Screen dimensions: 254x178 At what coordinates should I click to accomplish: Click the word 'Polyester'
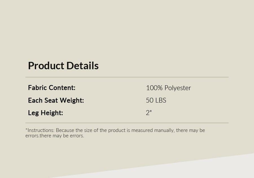click(178, 88)
